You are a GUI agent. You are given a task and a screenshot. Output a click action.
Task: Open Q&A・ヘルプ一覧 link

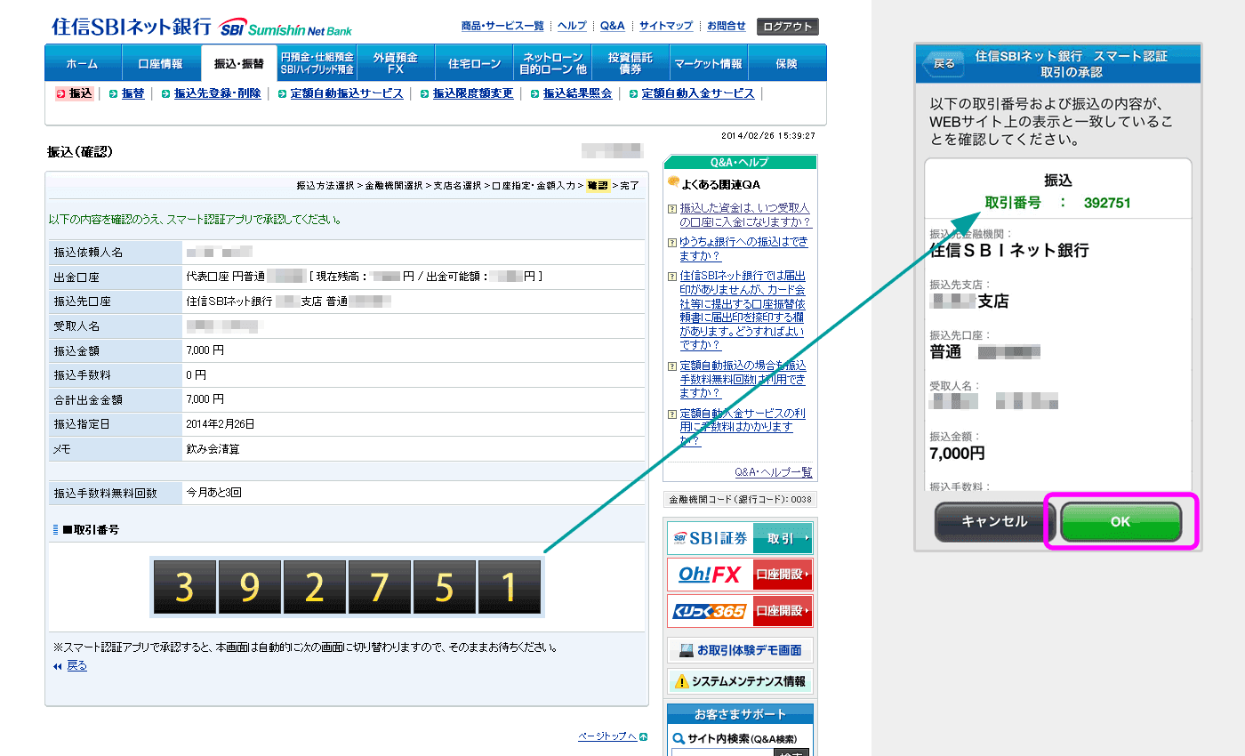(x=774, y=471)
